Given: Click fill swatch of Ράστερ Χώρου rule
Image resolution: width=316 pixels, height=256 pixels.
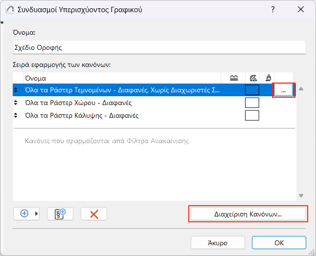Looking at the screenshot, I should coord(252,103).
